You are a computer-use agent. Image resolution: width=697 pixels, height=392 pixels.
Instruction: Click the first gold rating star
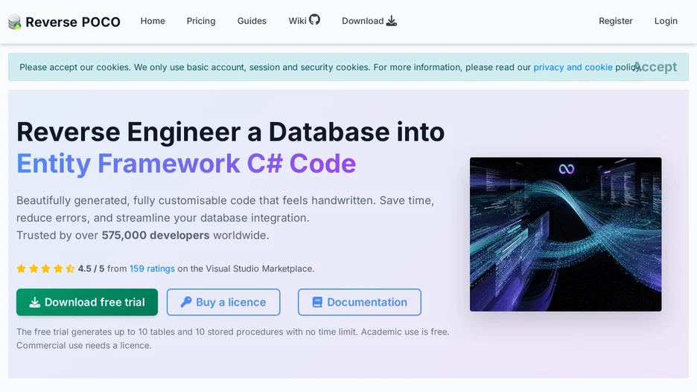[21, 268]
